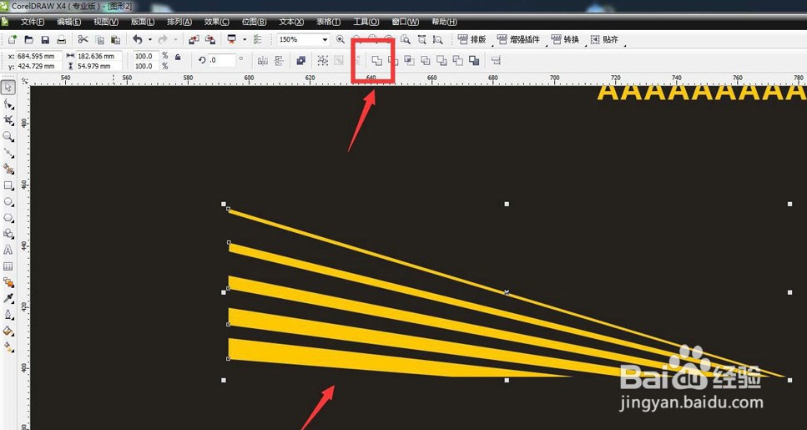Click the Intersect shapes button
Screen dimensions: 807x430
tap(409, 61)
